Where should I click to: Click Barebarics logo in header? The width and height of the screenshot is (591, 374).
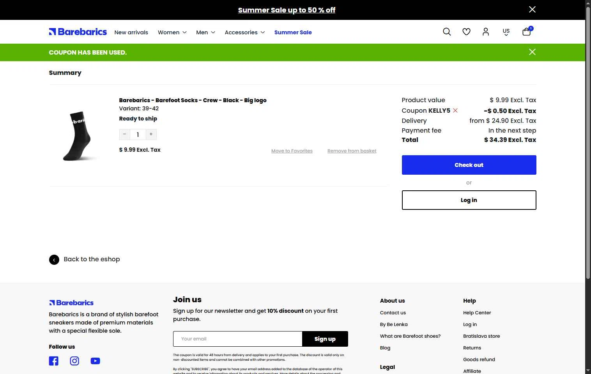point(78,32)
